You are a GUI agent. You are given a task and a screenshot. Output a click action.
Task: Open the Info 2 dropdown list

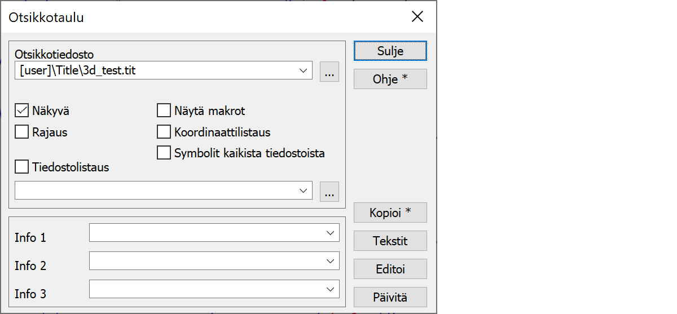coord(330,261)
